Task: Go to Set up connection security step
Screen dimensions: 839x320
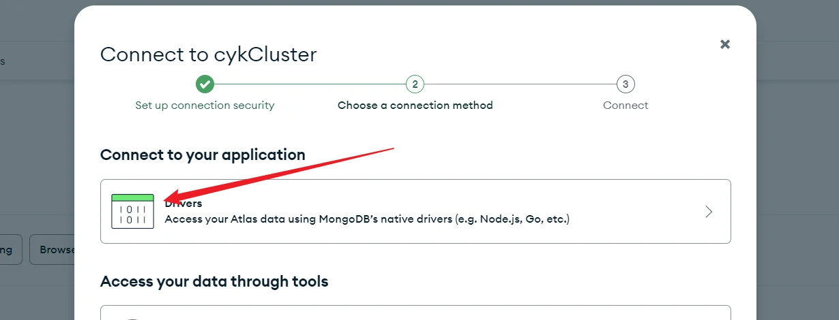Action: pos(205,106)
